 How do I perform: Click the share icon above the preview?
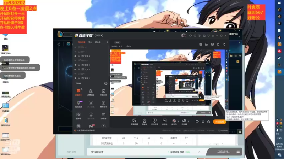pyautogui.click(x=224, y=45)
